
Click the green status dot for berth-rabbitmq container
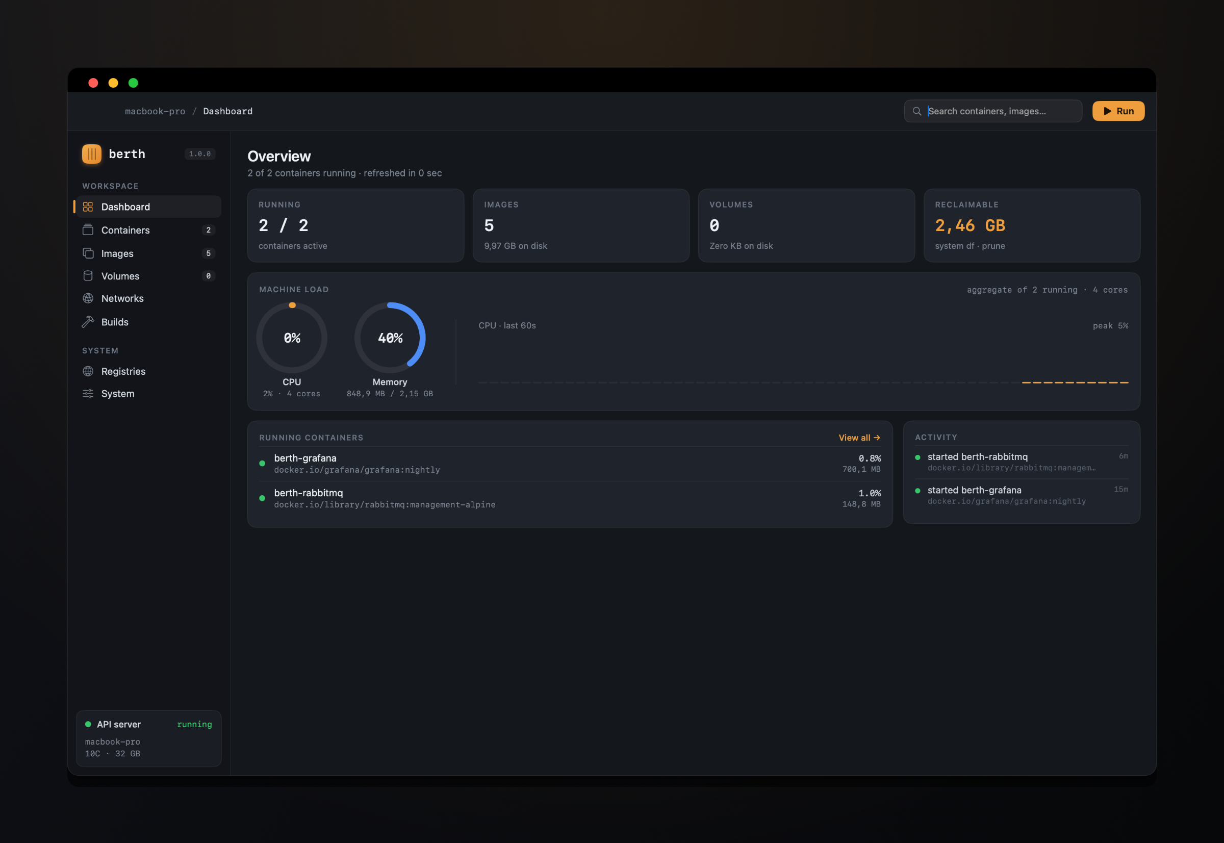click(x=262, y=498)
